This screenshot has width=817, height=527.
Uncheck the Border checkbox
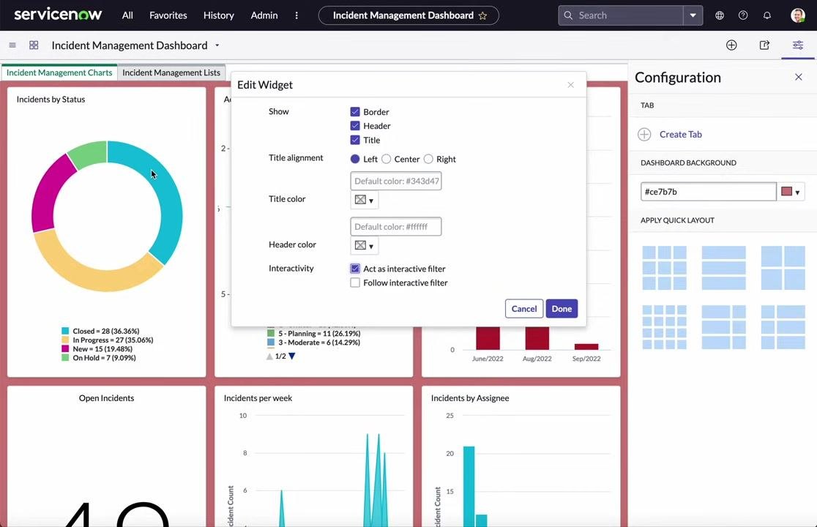tap(355, 111)
